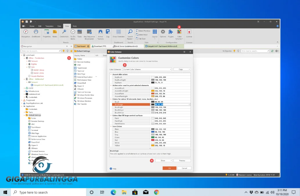The width and height of the screenshot is (300, 196).
Task: Select the KeyPaint color row
Action: (151, 83)
